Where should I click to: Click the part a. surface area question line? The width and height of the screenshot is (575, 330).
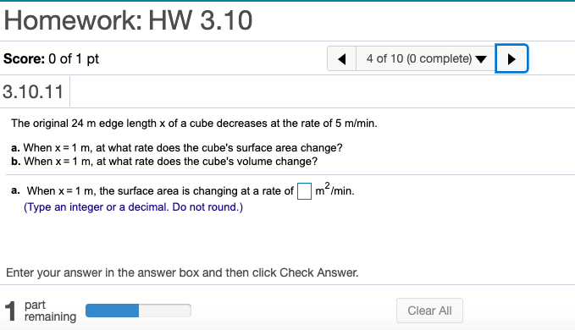(177, 147)
